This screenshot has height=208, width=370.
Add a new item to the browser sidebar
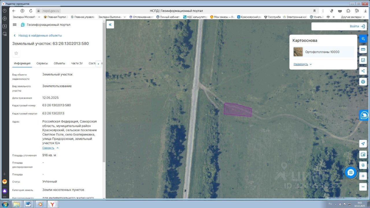tap(5, 174)
